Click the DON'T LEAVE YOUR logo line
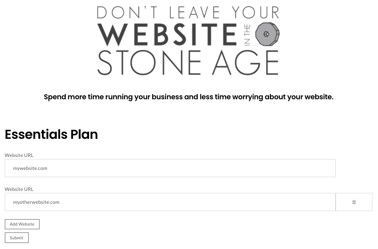Viewport: 378px width, 249px height. (x=188, y=13)
